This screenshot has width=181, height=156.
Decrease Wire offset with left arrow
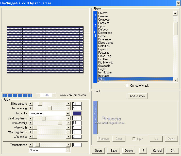(31, 137)
